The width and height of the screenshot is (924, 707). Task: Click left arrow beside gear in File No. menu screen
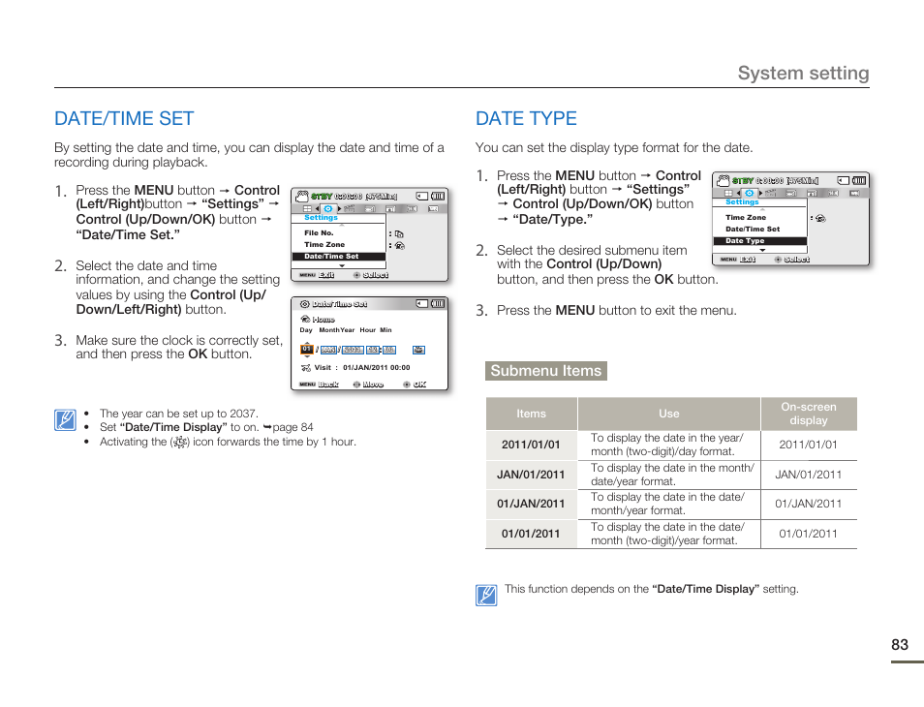tap(317, 209)
